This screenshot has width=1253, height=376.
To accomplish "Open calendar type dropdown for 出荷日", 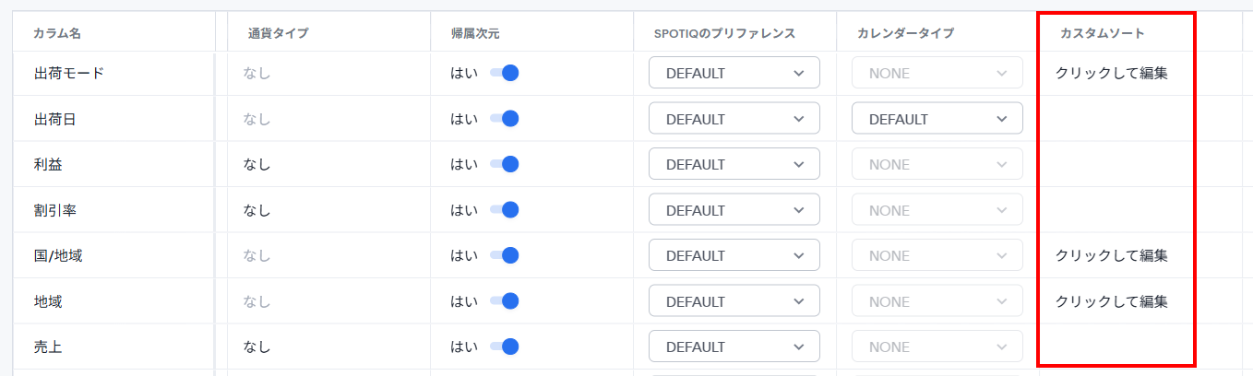I will point(937,119).
